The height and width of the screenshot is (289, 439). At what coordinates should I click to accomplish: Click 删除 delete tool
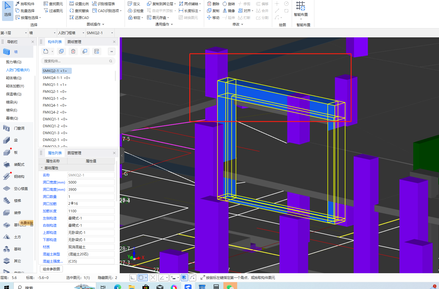tap(213, 4)
